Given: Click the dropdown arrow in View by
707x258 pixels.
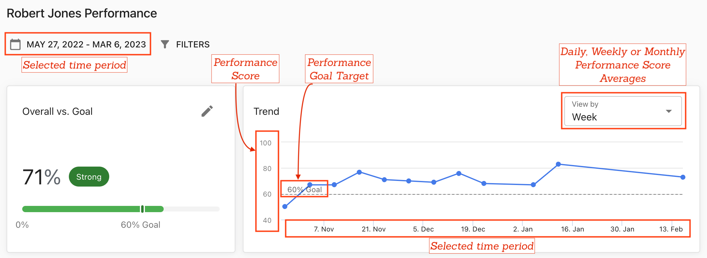Looking at the screenshot, I should click(x=669, y=111).
